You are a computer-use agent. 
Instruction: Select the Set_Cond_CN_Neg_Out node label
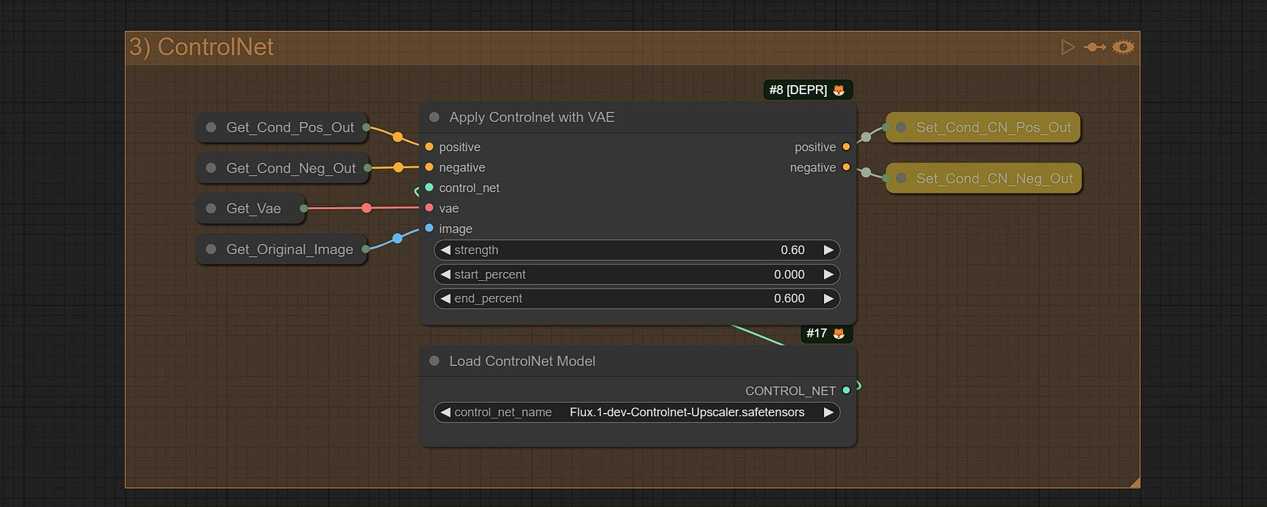[x=994, y=178]
